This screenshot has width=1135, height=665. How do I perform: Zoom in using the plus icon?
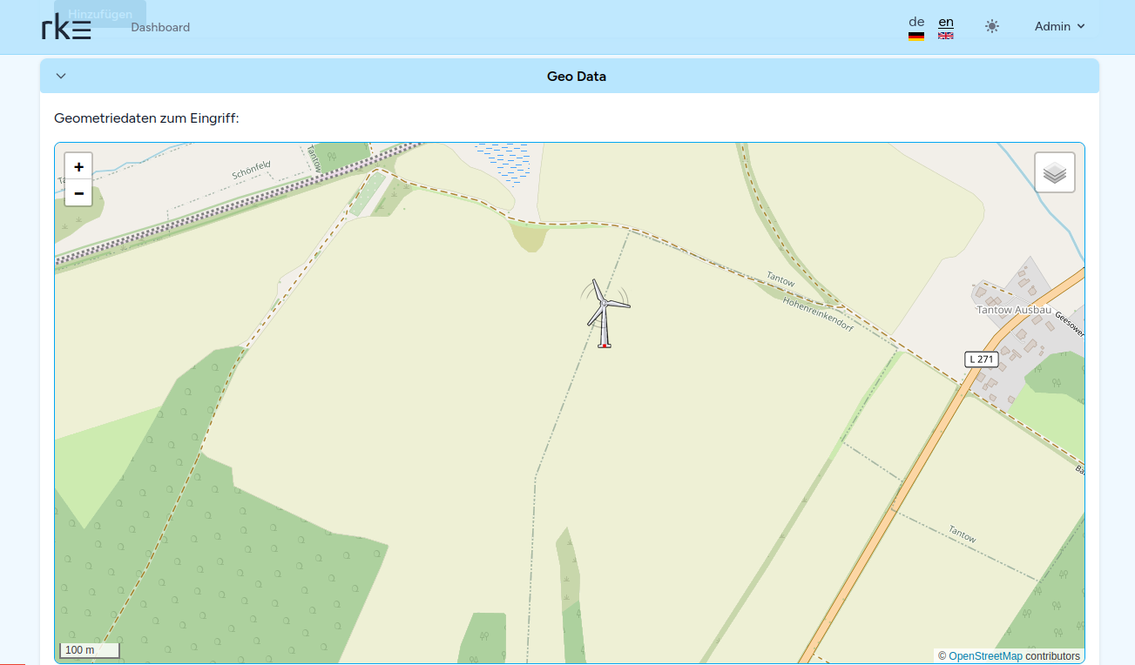(78, 166)
